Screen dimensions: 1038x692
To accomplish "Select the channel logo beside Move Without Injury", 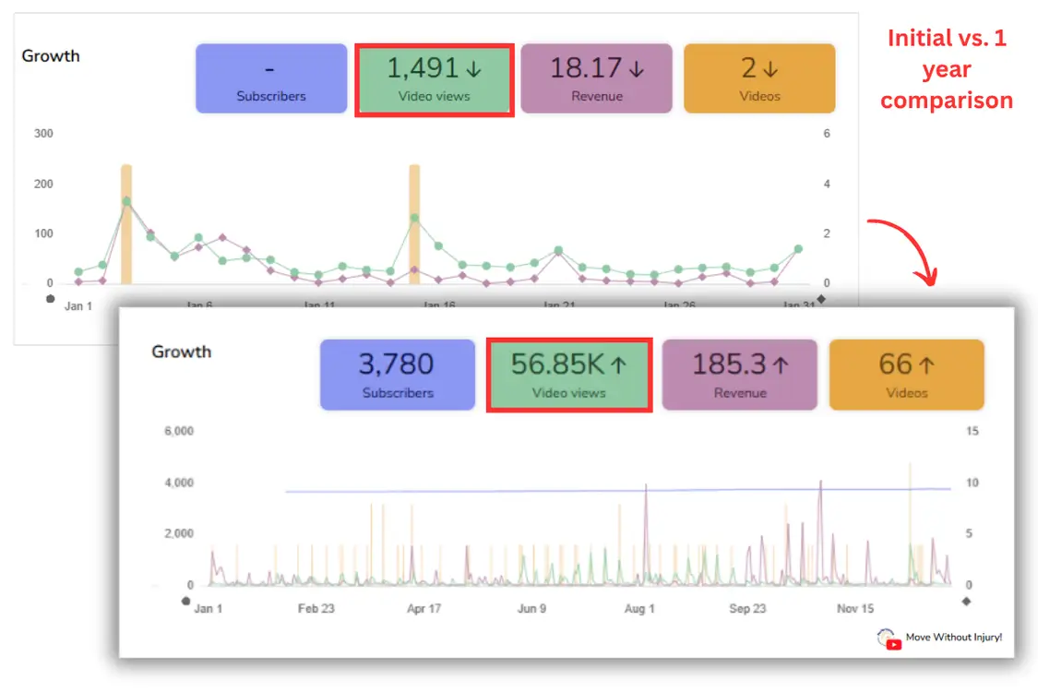I will [x=885, y=637].
